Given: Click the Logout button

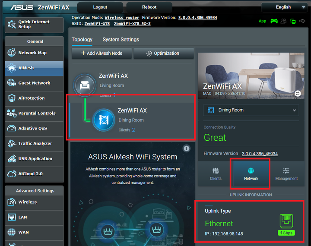Looking at the screenshot, I should [x=100, y=7].
